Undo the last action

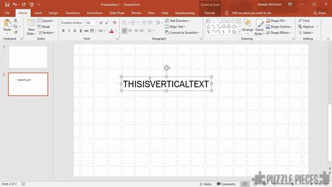(x=15, y=5)
